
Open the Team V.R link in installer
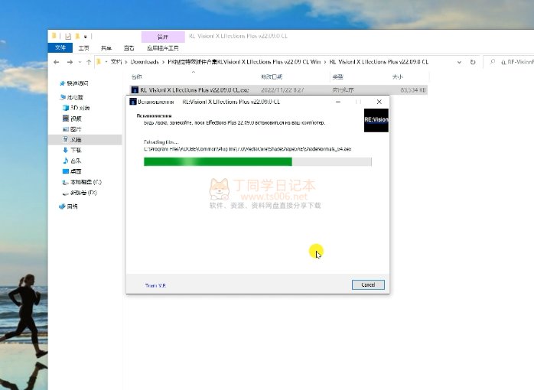click(x=155, y=285)
